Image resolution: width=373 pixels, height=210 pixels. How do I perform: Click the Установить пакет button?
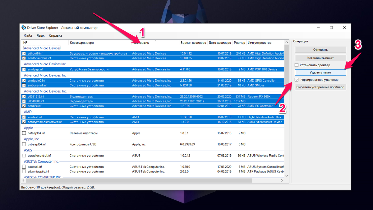[320, 58]
